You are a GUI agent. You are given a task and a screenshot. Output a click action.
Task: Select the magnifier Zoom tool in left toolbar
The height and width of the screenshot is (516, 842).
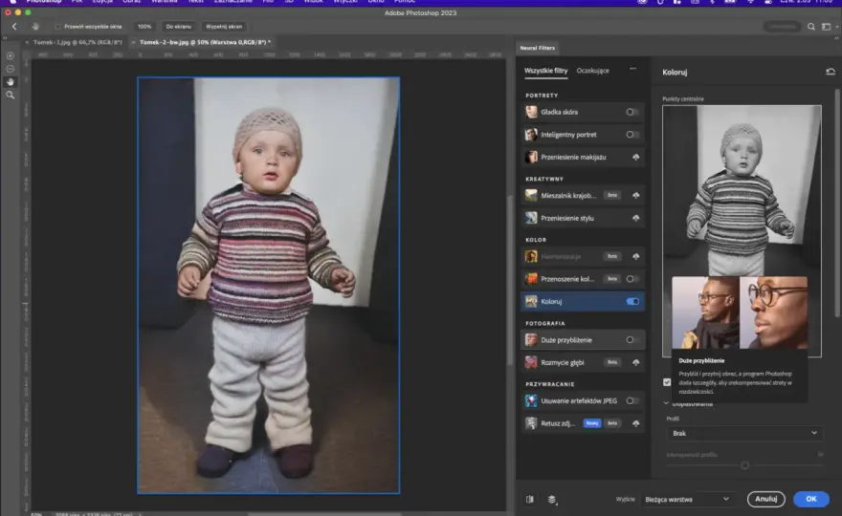11,95
